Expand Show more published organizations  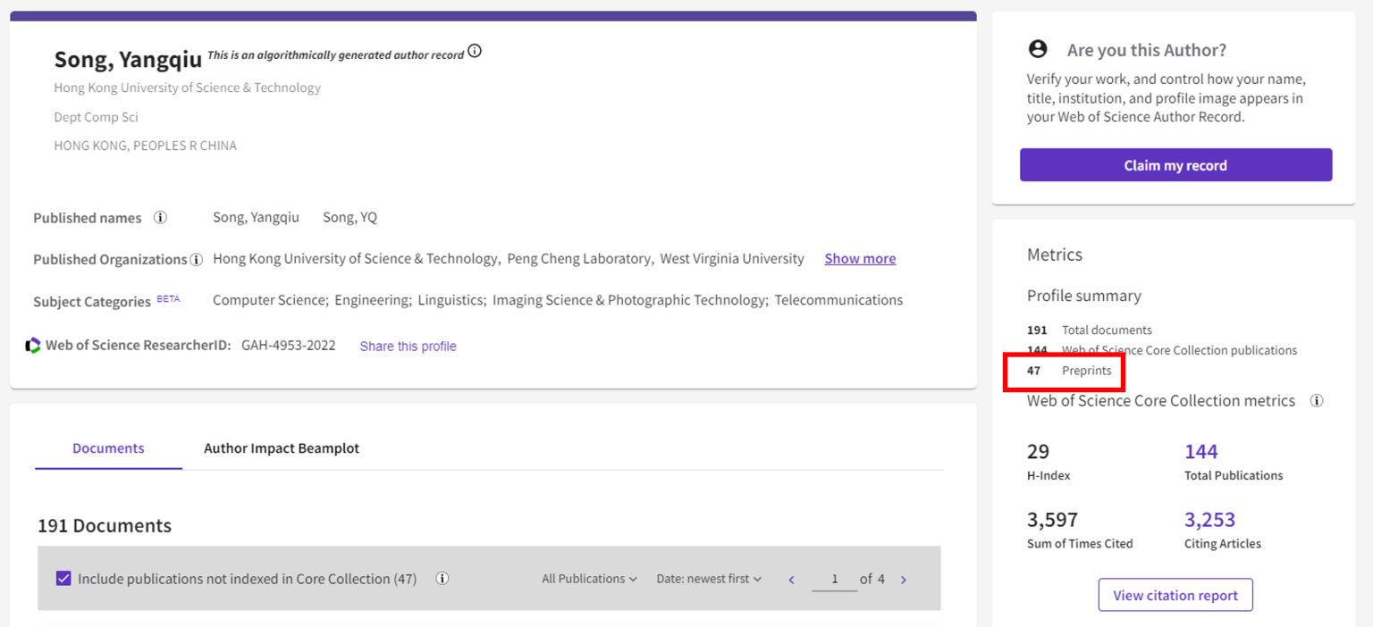859,258
